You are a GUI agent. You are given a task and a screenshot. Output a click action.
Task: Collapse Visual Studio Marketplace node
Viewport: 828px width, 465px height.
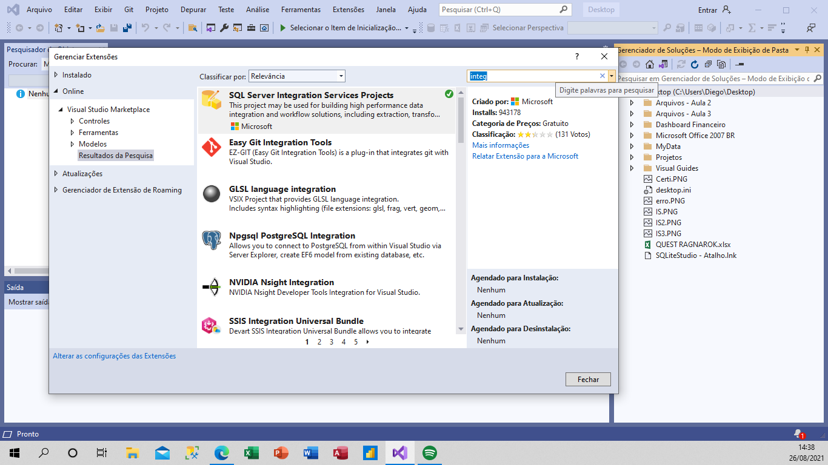pos(61,110)
